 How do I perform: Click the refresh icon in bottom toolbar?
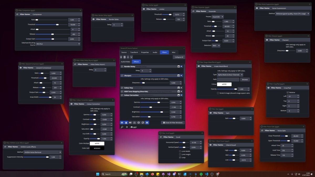(x=143, y=123)
